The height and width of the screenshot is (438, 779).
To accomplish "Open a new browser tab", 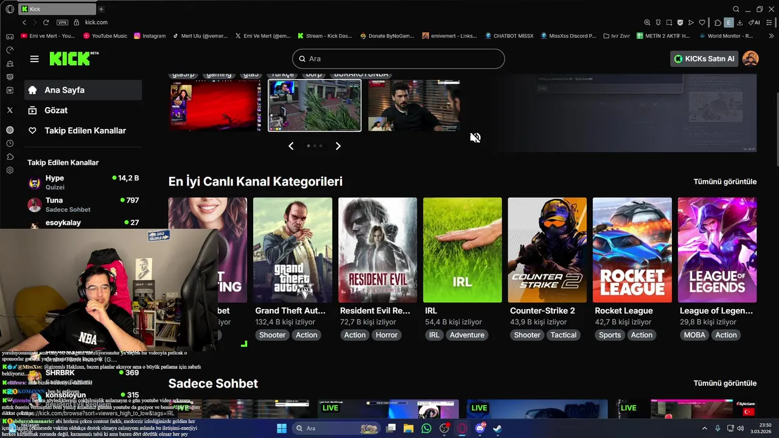I will click(x=101, y=9).
